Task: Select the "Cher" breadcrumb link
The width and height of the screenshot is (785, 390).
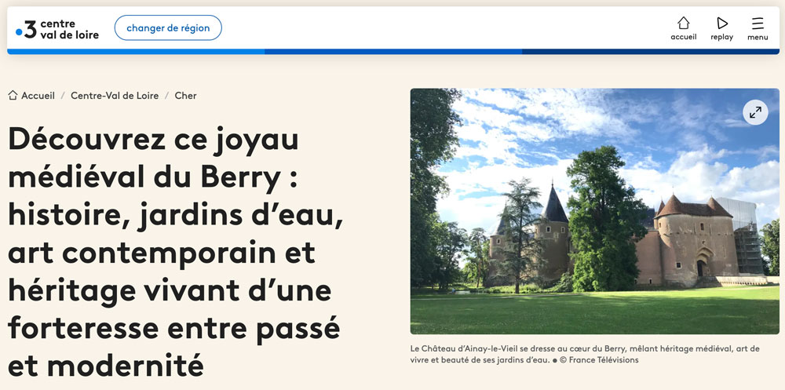Action: pos(185,96)
